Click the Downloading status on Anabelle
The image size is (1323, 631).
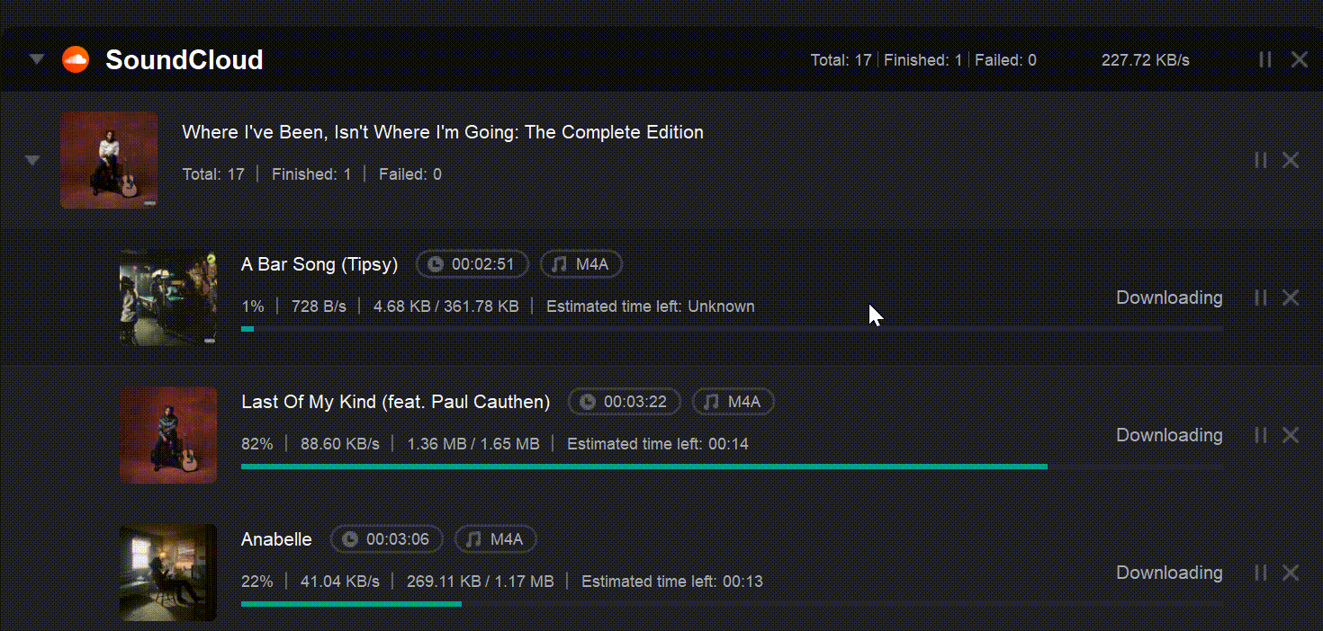pyautogui.click(x=1169, y=572)
